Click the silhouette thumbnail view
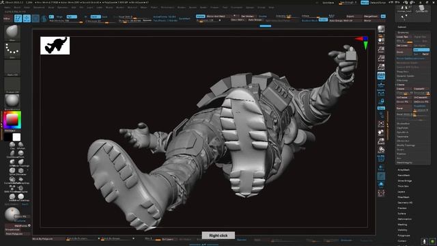The image size is (437, 246). (x=55, y=46)
